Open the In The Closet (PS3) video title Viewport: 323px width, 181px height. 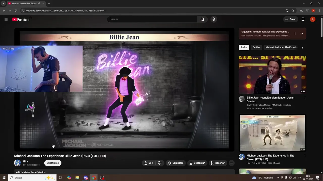(270, 158)
